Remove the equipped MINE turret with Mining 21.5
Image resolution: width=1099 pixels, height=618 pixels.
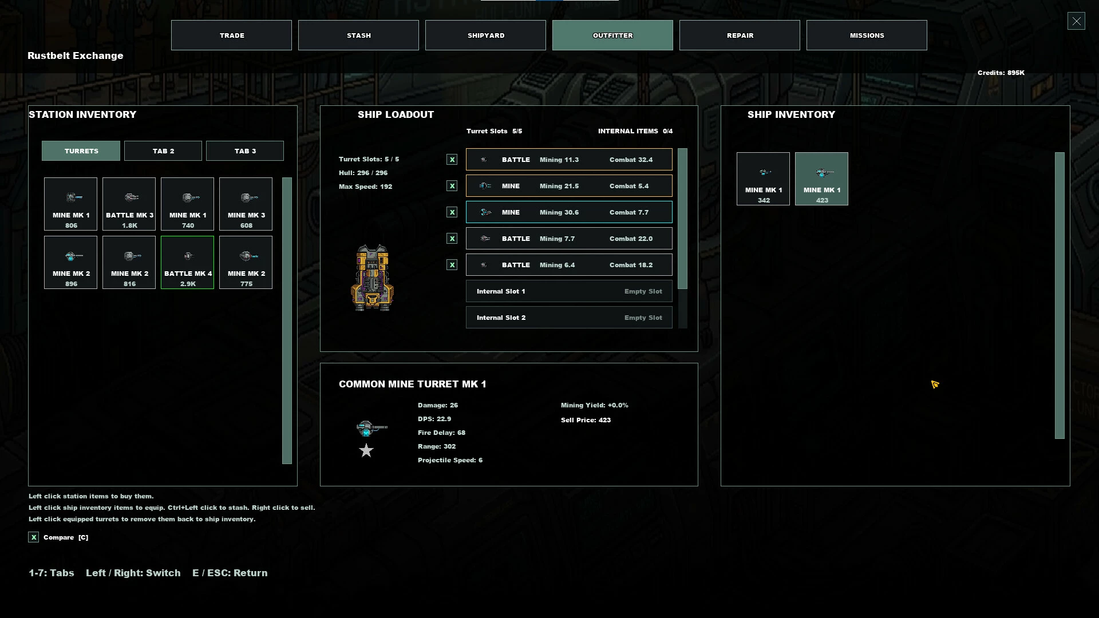coord(569,186)
